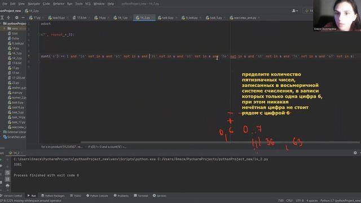
Task: Toggle scroll to end in run console
Action: click(x=7, y=179)
